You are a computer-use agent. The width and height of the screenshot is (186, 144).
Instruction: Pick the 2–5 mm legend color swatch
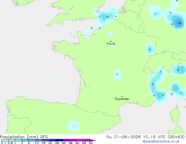(x=25, y=140)
